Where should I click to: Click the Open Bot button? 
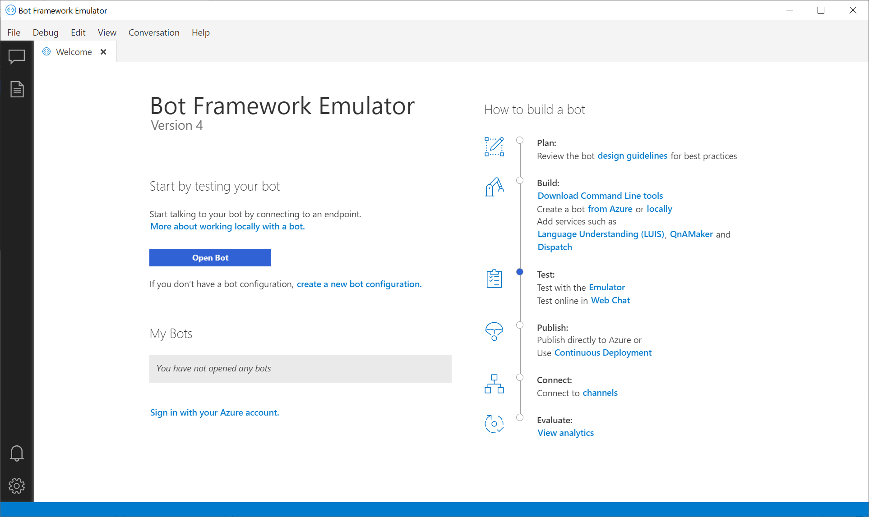click(209, 257)
